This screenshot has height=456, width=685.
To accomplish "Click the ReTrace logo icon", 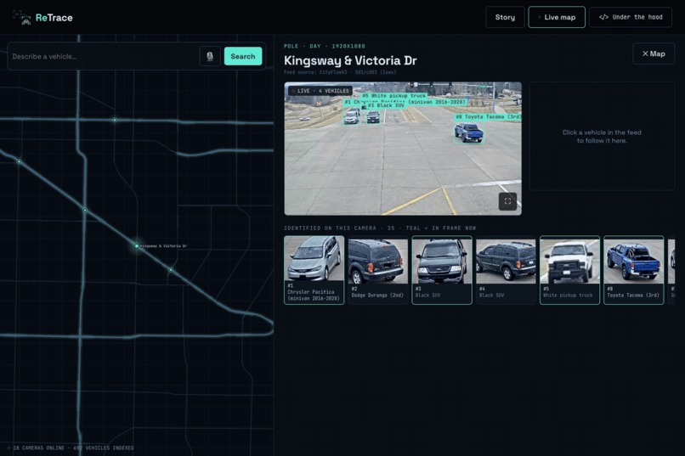I will pos(22,18).
